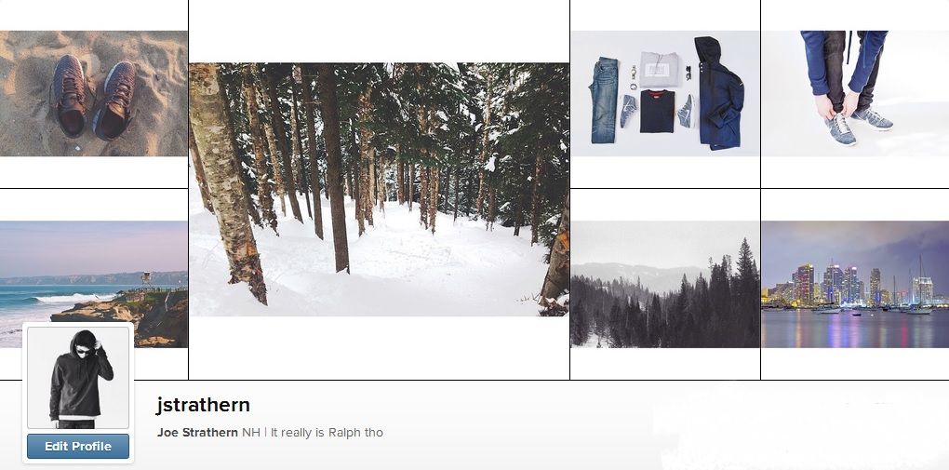949x470 pixels.
Task: Select the Joe Strathern name text
Action: (197, 433)
